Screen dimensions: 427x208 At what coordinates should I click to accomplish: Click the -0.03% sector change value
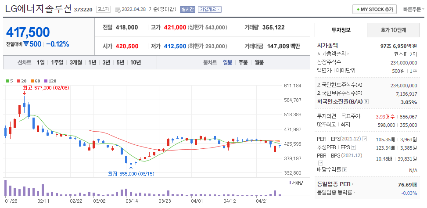click(409, 193)
